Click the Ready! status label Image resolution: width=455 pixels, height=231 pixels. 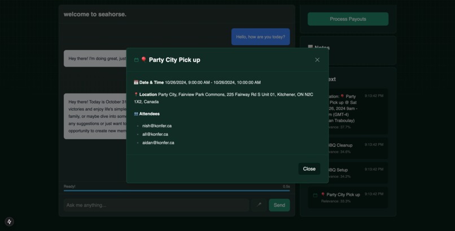[x=69, y=186]
